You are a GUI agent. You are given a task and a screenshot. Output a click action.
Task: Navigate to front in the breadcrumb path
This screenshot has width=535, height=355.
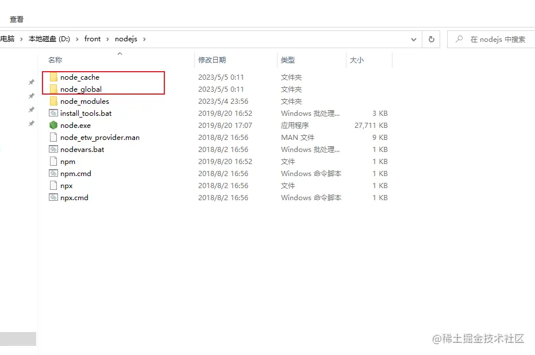pyautogui.click(x=93, y=39)
